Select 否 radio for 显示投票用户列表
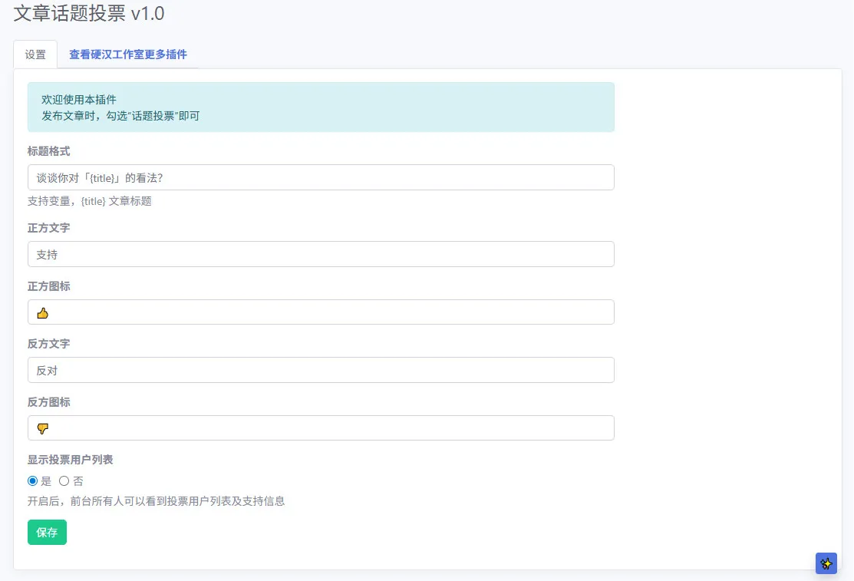 (x=64, y=480)
